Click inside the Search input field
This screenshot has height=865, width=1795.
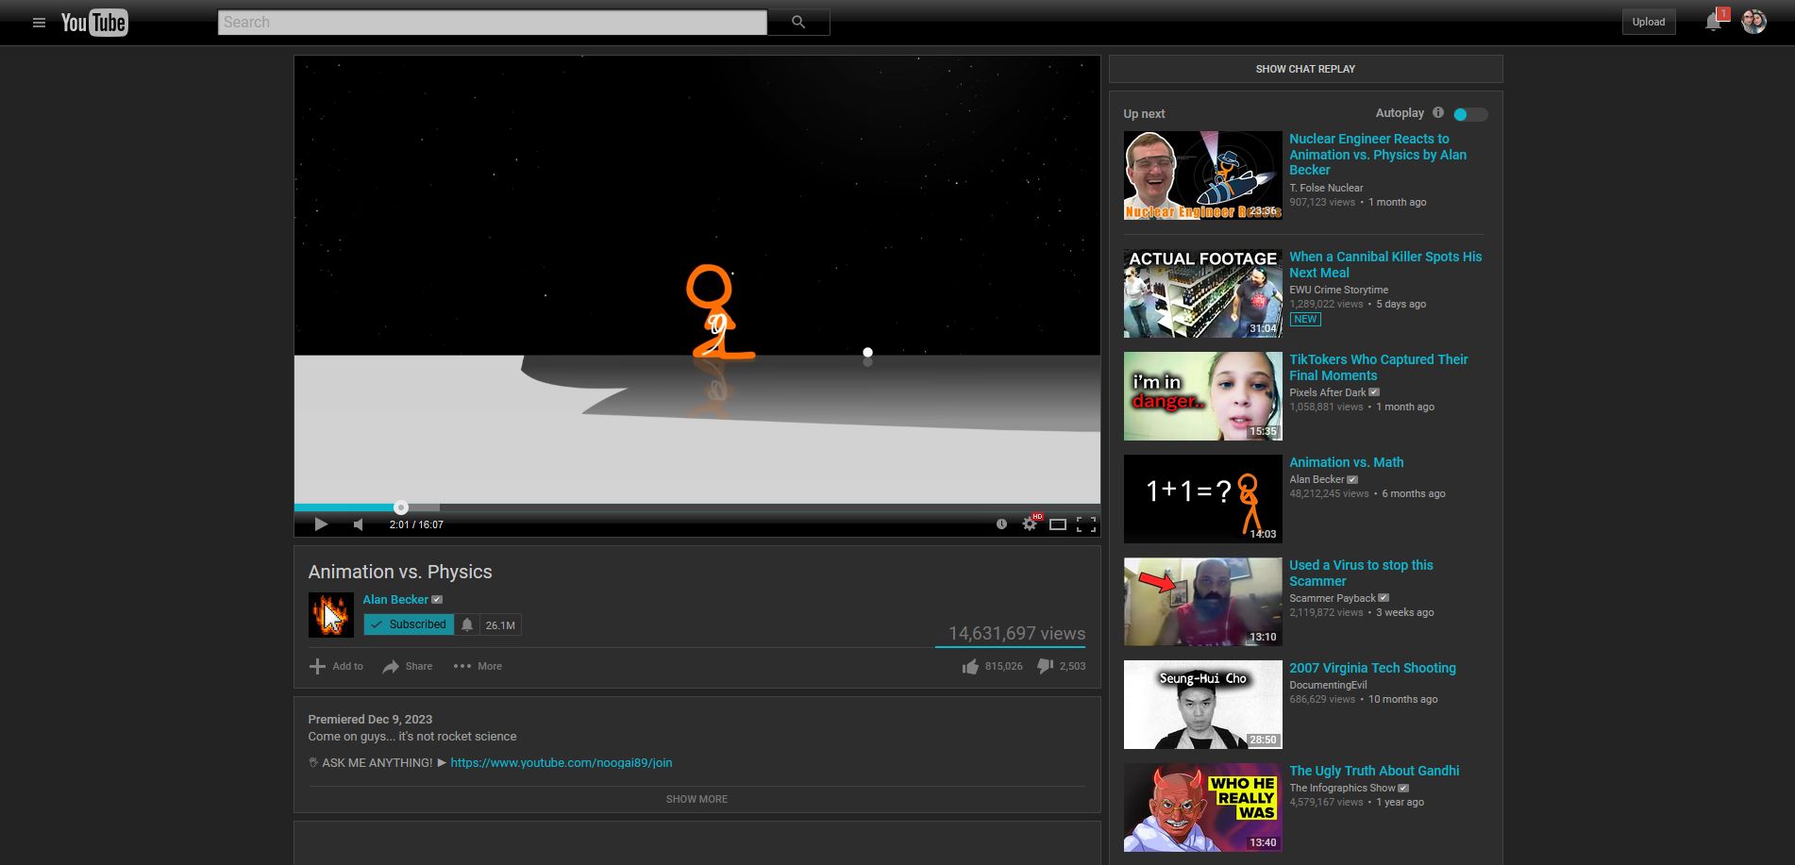pos(492,23)
